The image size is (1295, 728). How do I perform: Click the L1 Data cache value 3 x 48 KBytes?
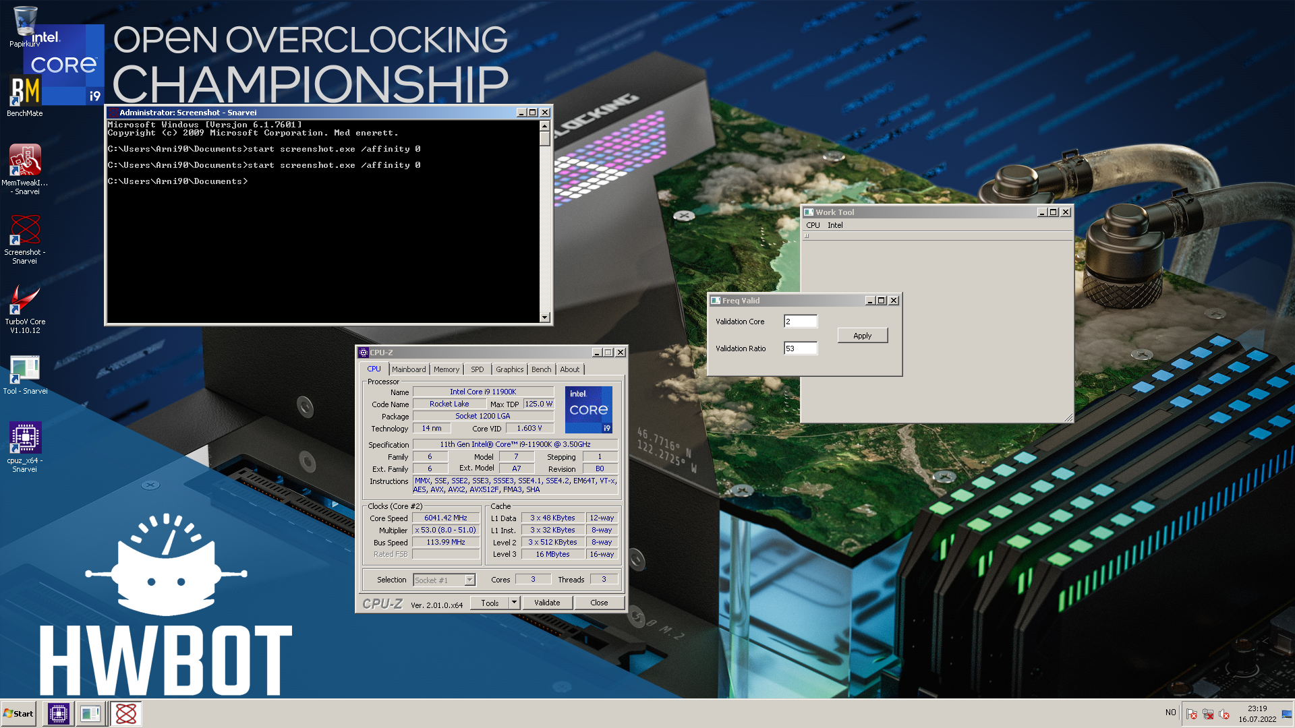(553, 518)
